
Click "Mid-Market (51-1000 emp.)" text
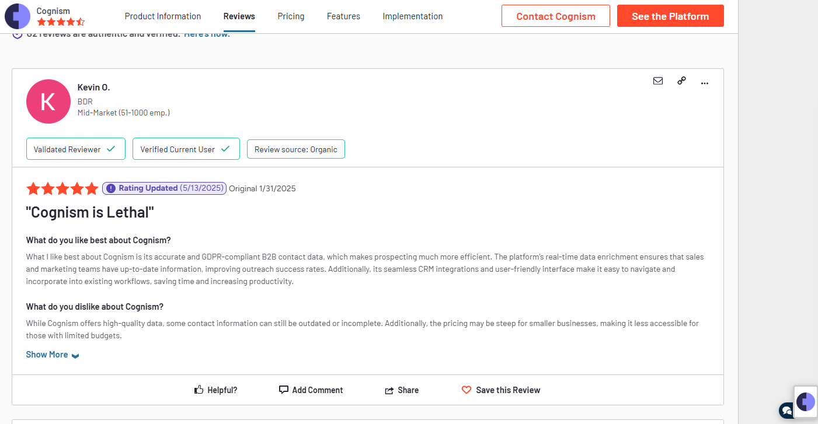coord(124,113)
